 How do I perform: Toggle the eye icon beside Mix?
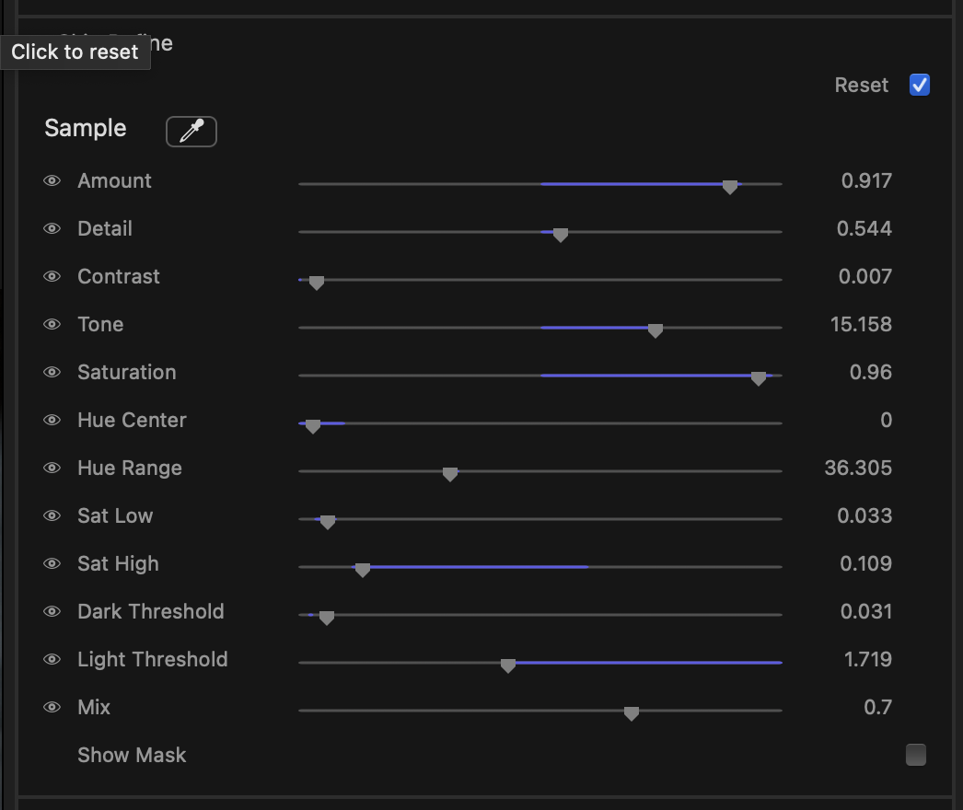52,708
